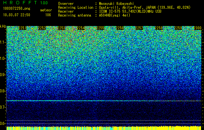Image resolution: width=204 pixels, height=130 pixels.
Task: Click the 2252 time marker
Action: pos(42,28)
